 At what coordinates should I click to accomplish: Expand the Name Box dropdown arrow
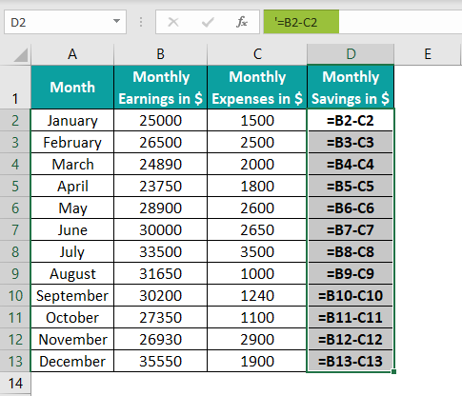pos(116,21)
